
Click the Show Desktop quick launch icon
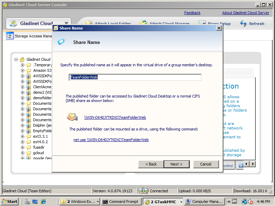[35, 202]
